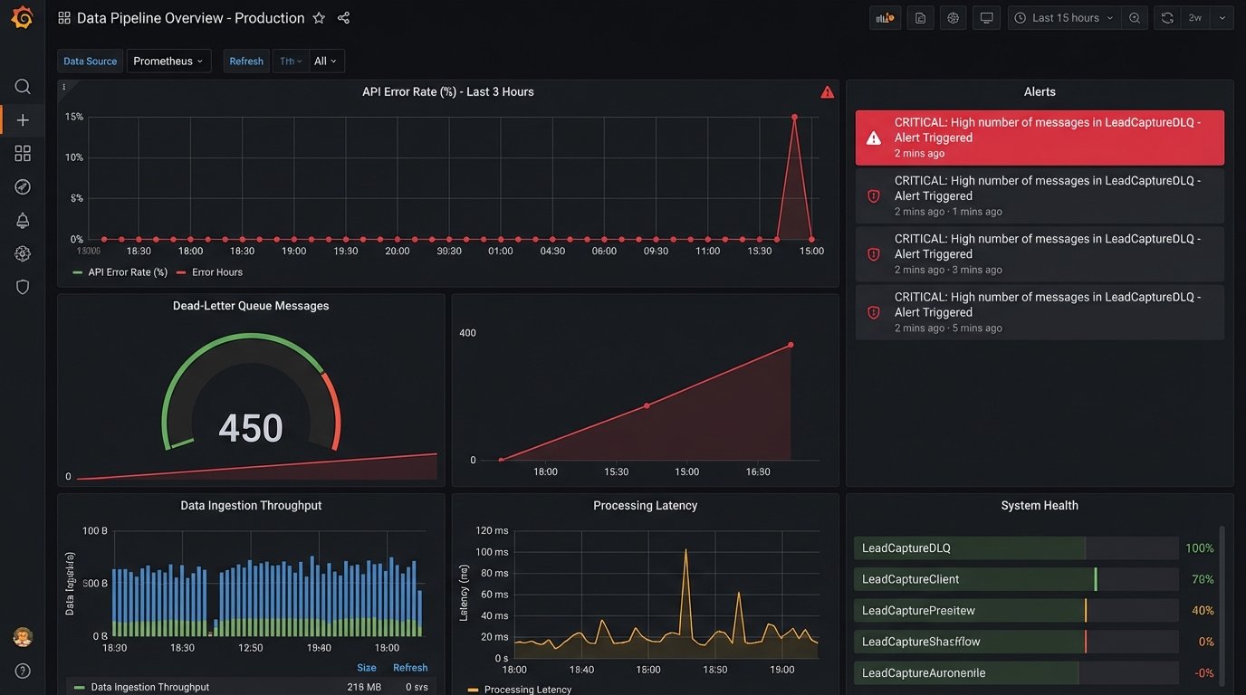Toggle the API Error Rate legend series
Image resolution: width=1246 pixels, height=695 pixels.
tap(127, 272)
